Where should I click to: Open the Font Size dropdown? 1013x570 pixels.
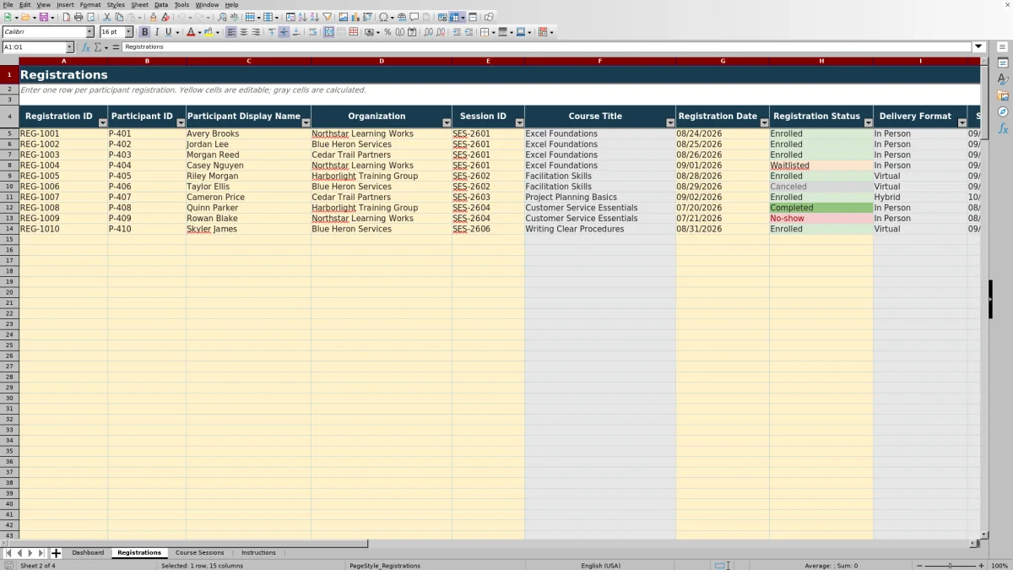click(129, 32)
